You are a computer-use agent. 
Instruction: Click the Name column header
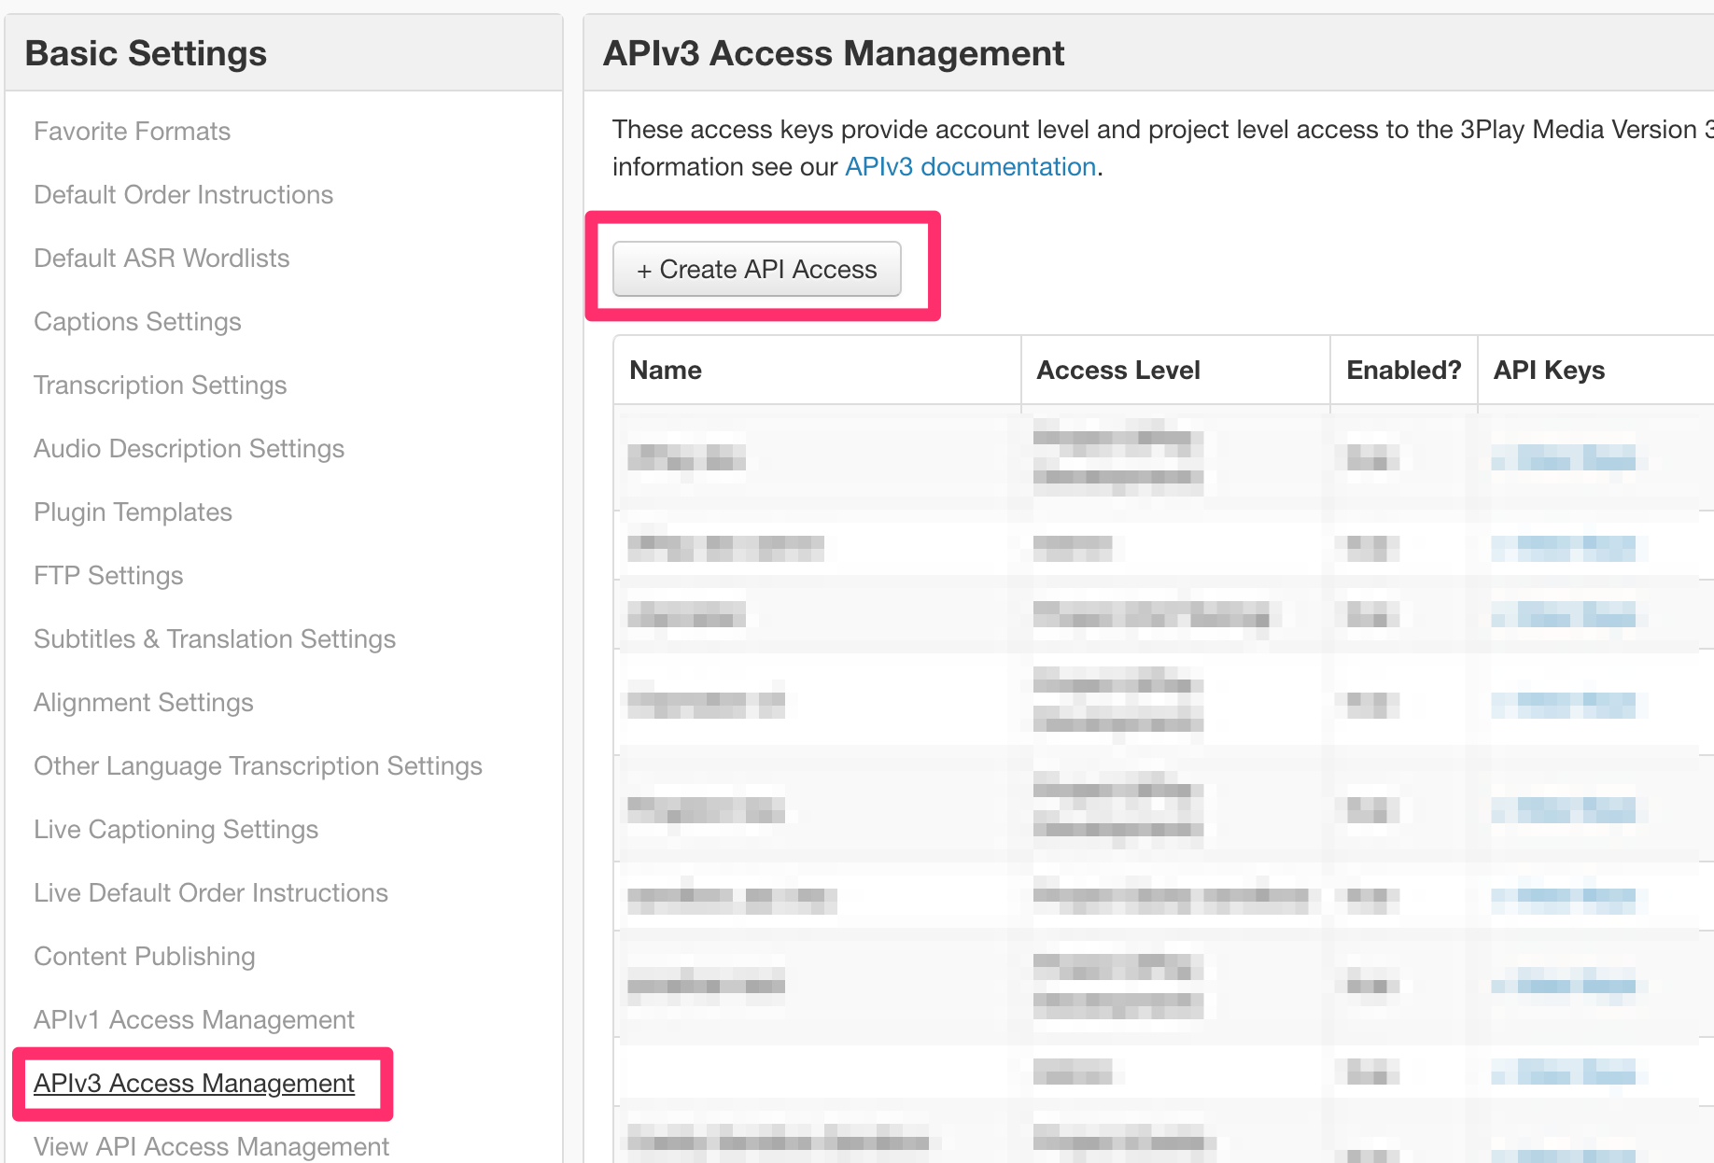tap(666, 371)
